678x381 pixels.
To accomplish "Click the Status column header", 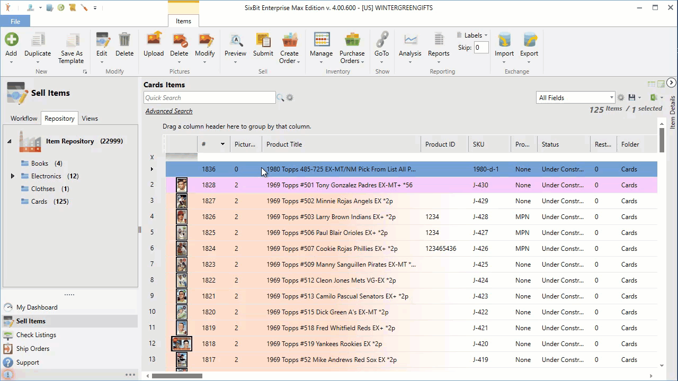I will 564,144.
